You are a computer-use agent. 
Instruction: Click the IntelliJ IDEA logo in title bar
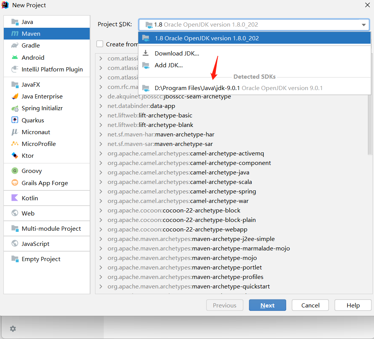(x=5, y=5)
